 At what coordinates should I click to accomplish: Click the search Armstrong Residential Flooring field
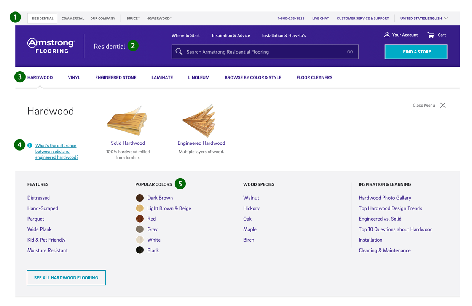[263, 52]
